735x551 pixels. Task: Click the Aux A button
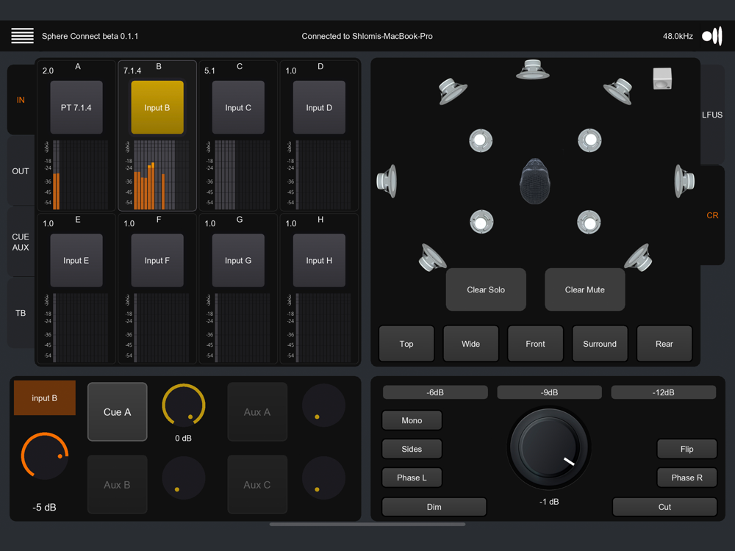tap(257, 412)
